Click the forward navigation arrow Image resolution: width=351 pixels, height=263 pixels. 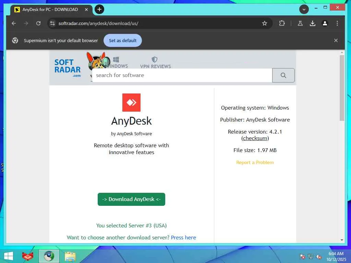[x=26, y=23]
